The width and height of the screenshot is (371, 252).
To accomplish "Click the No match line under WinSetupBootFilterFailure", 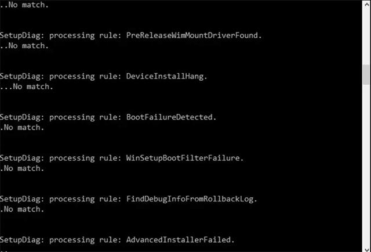I will tap(22, 168).
